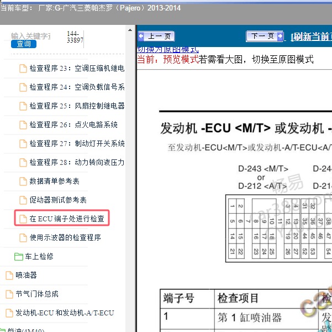The width and height of the screenshot is (332, 332).
Task: Click sidebar scrollbar up arrow
Action: [130, 30]
